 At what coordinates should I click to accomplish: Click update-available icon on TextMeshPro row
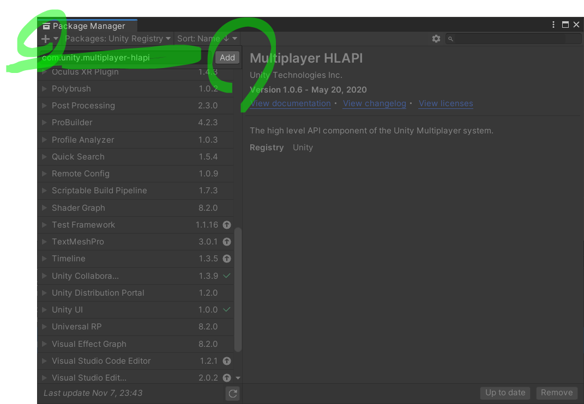227,242
